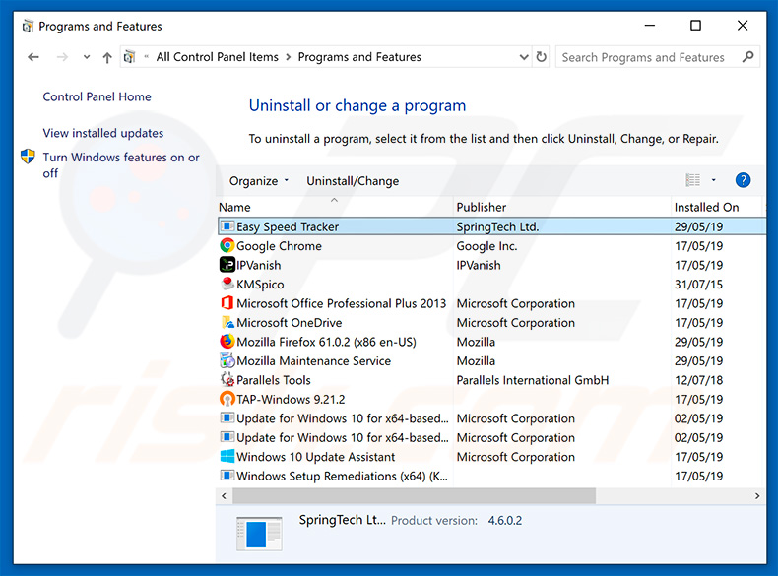The image size is (778, 576).
Task: Expand the address bar history dropdown
Action: click(523, 57)
